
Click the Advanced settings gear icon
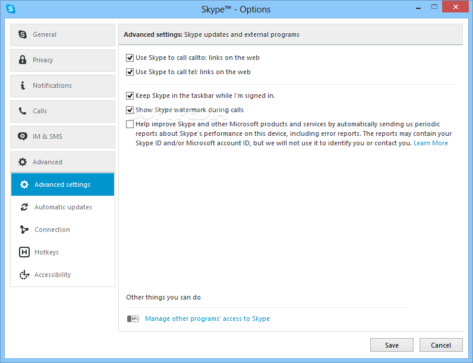tap(24, 184)
